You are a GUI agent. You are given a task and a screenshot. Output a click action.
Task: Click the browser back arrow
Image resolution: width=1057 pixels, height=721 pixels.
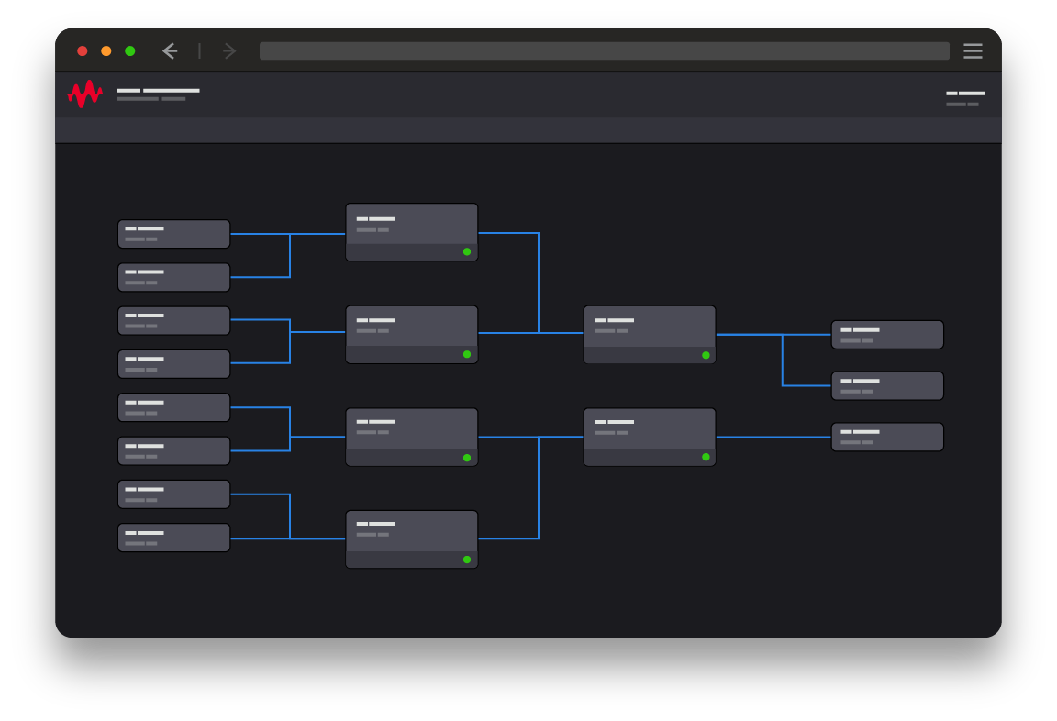point(170,51)
